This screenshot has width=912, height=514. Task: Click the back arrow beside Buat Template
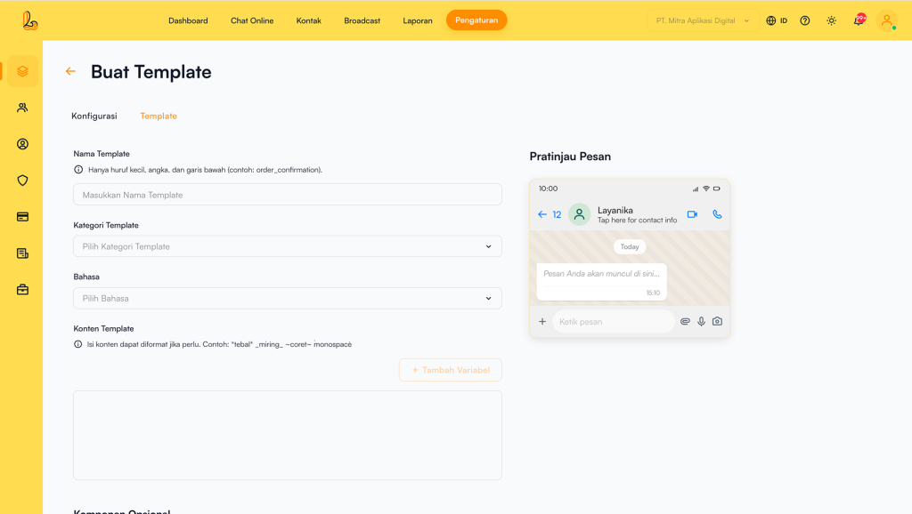tap(70, 72)
